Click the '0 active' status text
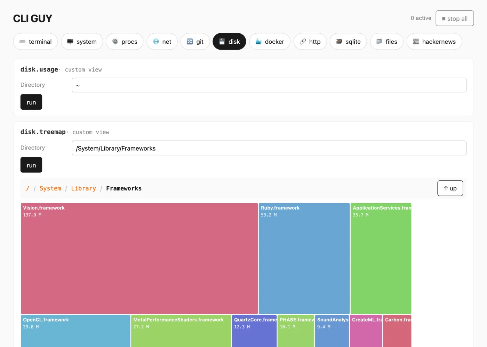The width and height of the screenshot is (487, 347). pos(421,18)
